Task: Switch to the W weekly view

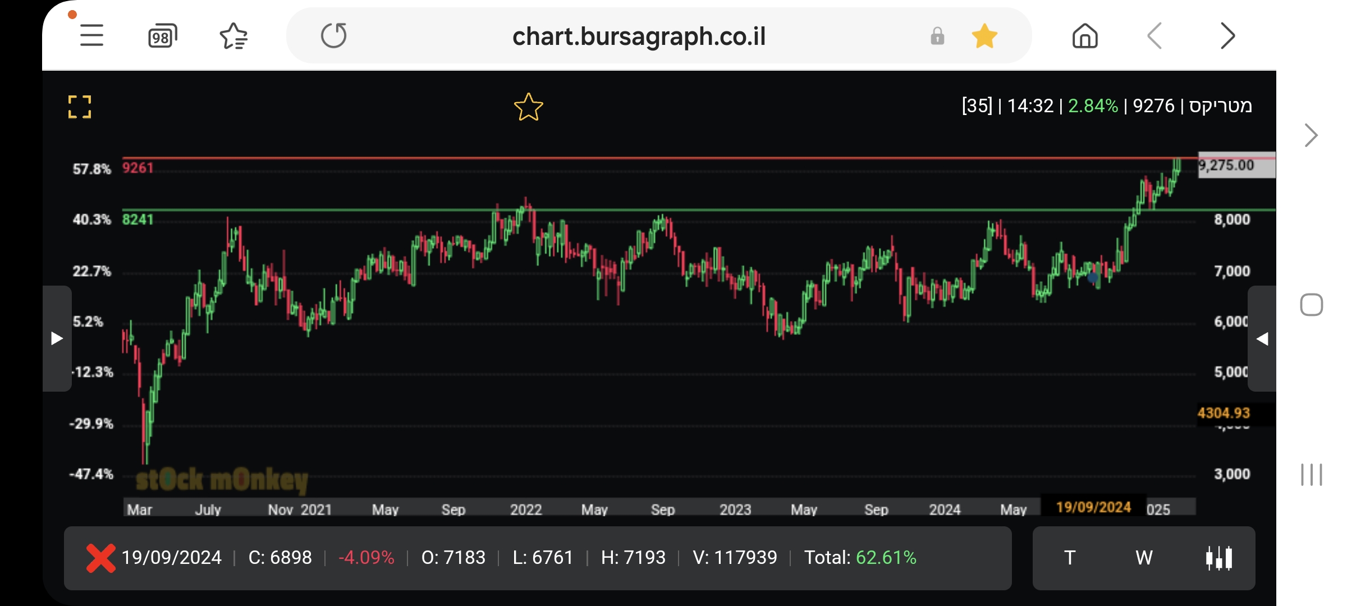Action: pyautogui.click(x=1144, y=558)
